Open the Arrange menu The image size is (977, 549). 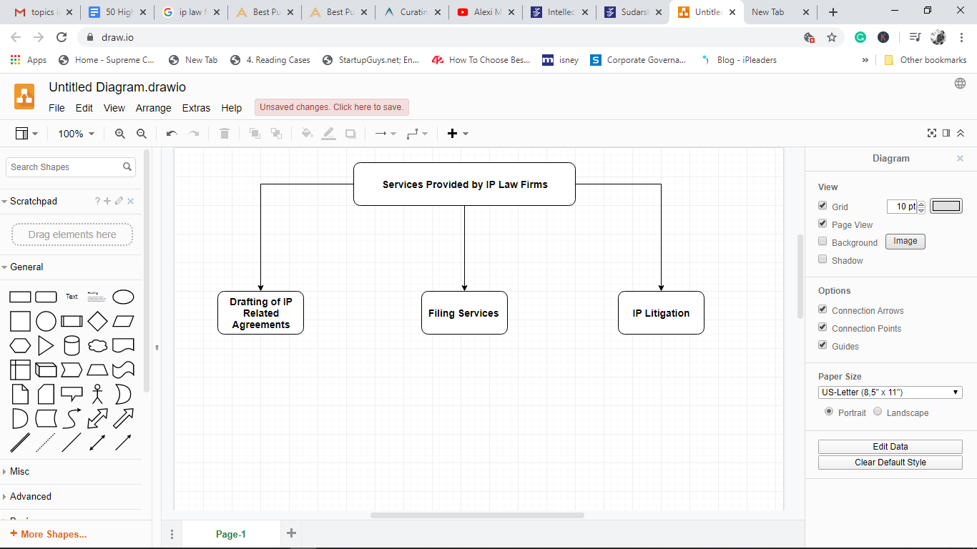[153, 108]
